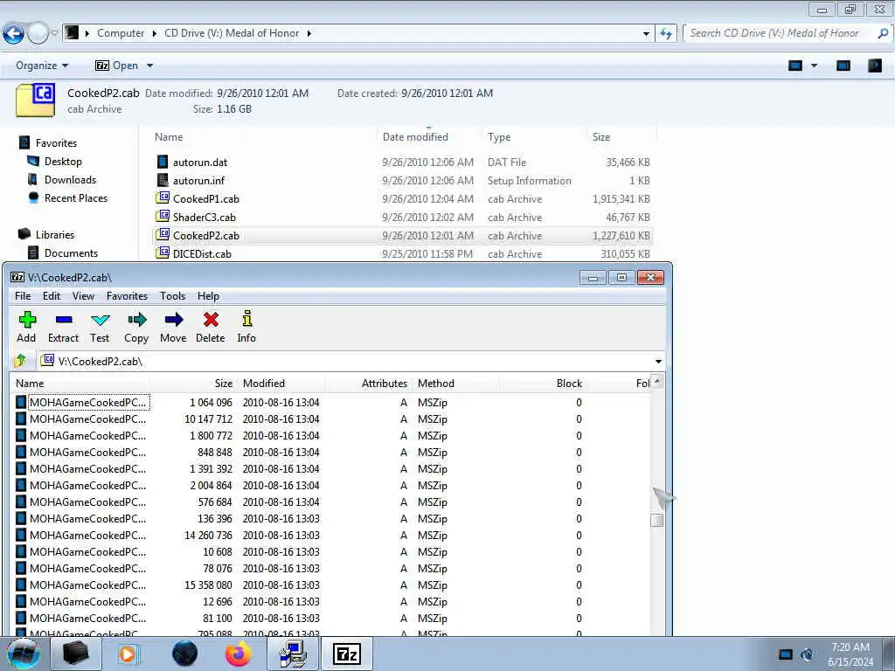The height and width of the screenshot is (671, 895).
Task: Sort 7-Zip list by Block column
Action: (x=542, y=384)
